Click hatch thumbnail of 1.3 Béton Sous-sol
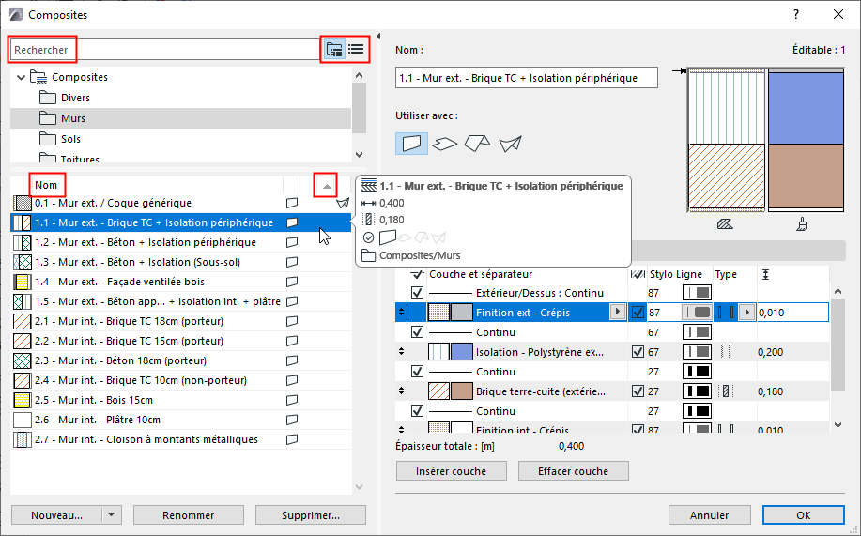 [23, 262]
